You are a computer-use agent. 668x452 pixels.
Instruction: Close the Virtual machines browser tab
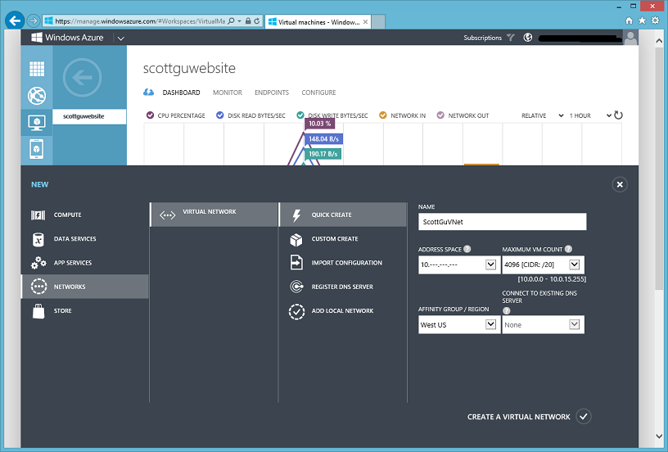click(365, 22)
